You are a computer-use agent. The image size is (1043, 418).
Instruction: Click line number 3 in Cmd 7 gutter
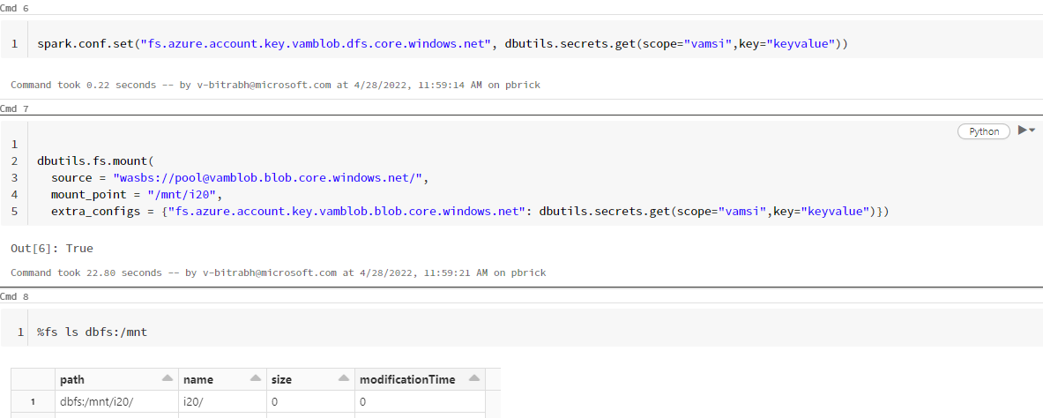click(14, 178)
